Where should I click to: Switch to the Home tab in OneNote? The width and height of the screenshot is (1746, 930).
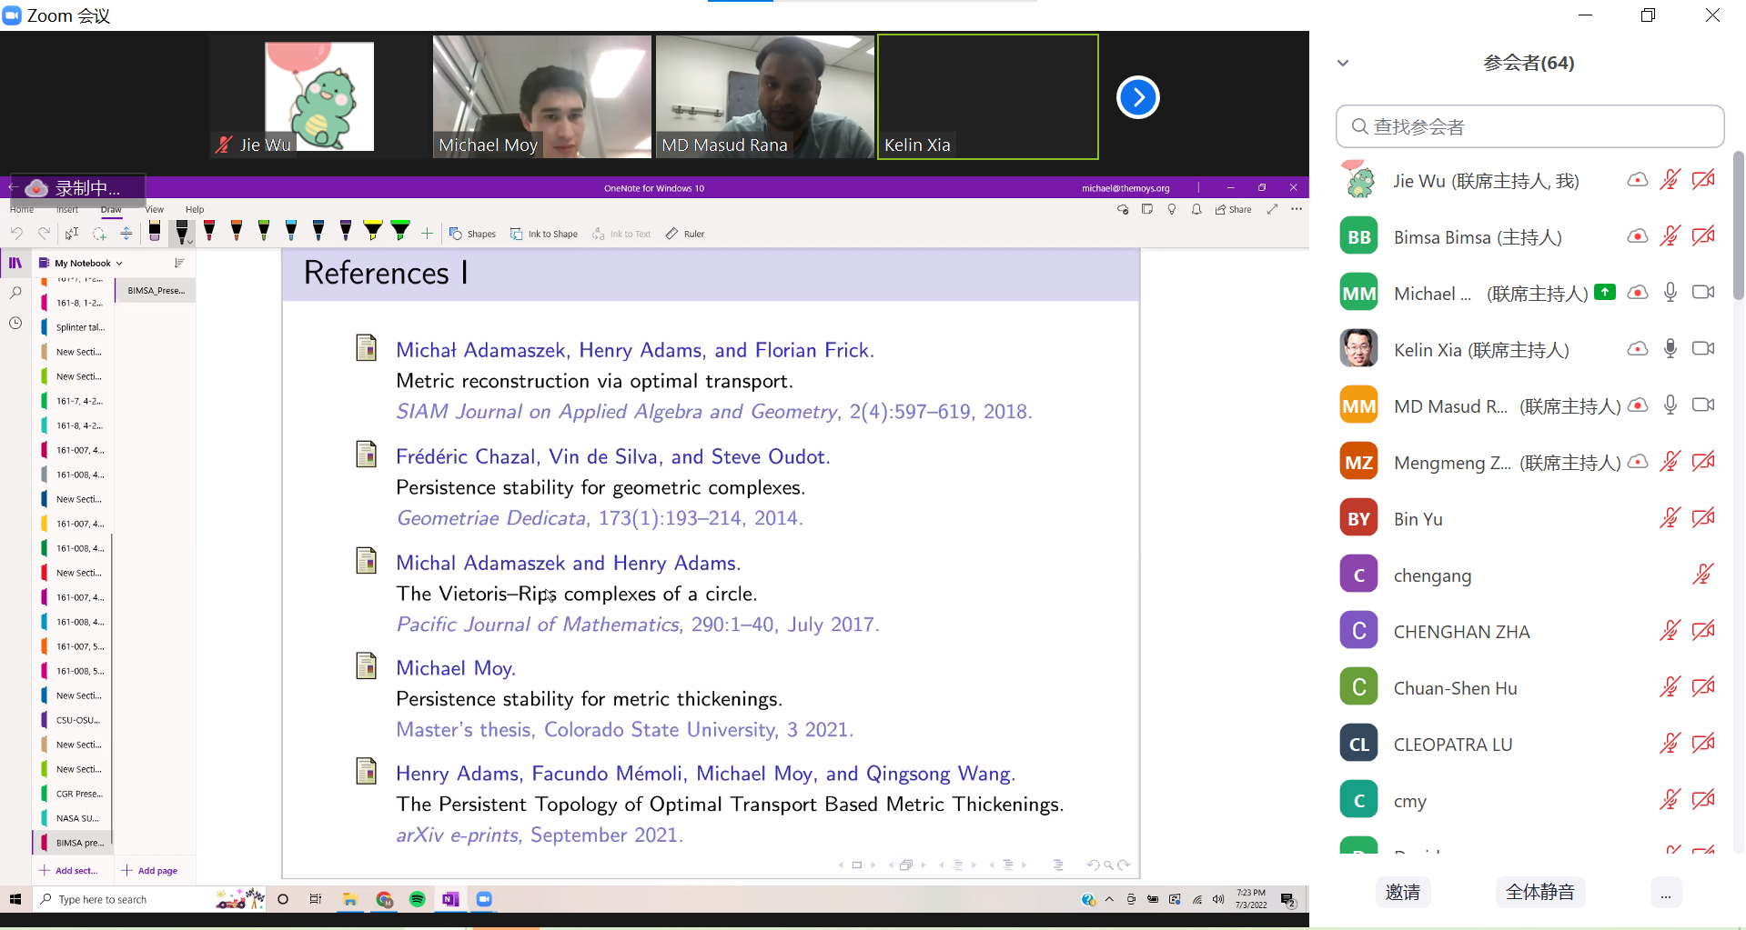(22, 209)
